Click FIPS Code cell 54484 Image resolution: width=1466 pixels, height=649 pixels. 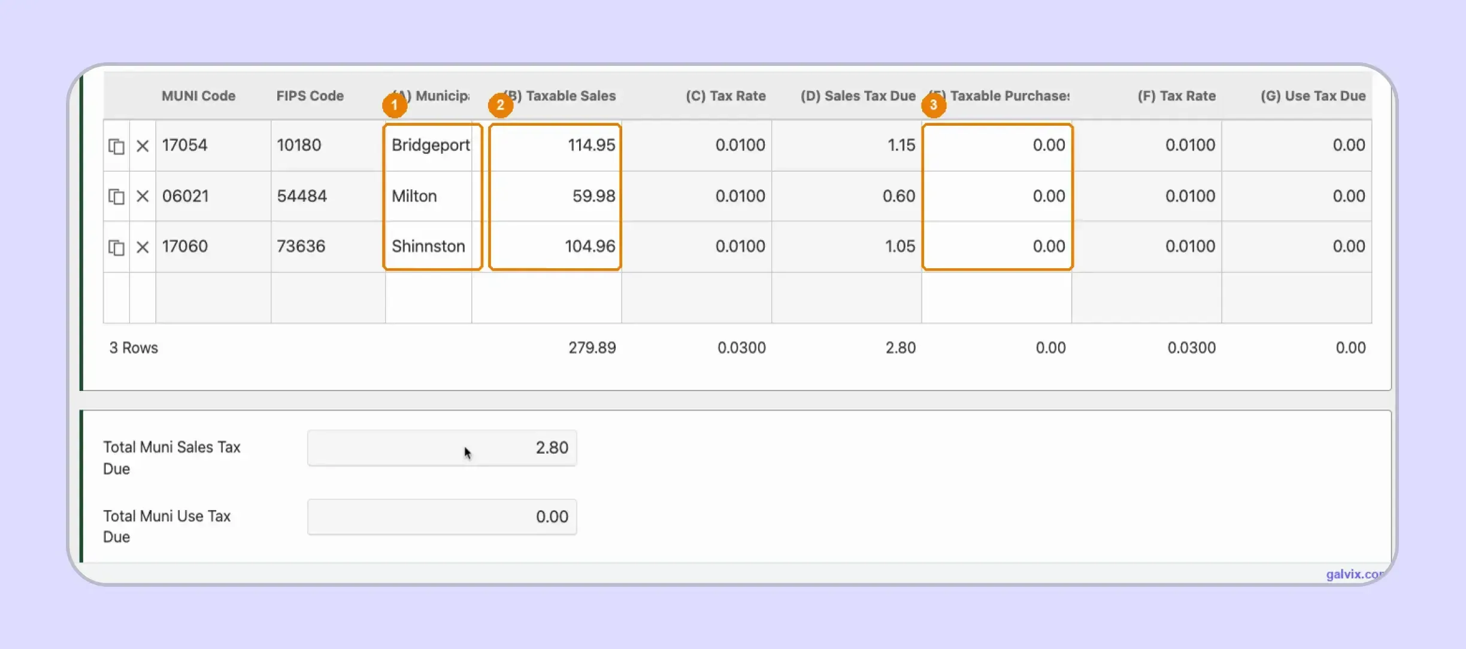[x=328, y=196]
